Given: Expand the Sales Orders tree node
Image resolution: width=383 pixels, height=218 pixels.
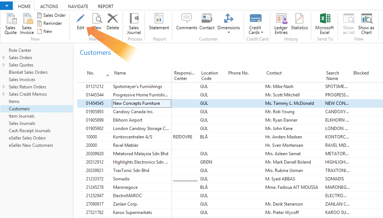Looking at the screenshot, I should pos(4,58).
